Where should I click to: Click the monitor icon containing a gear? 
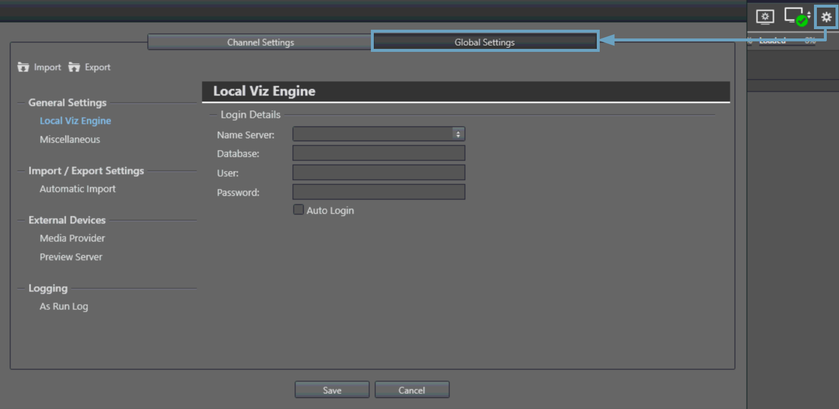[765, 17]
